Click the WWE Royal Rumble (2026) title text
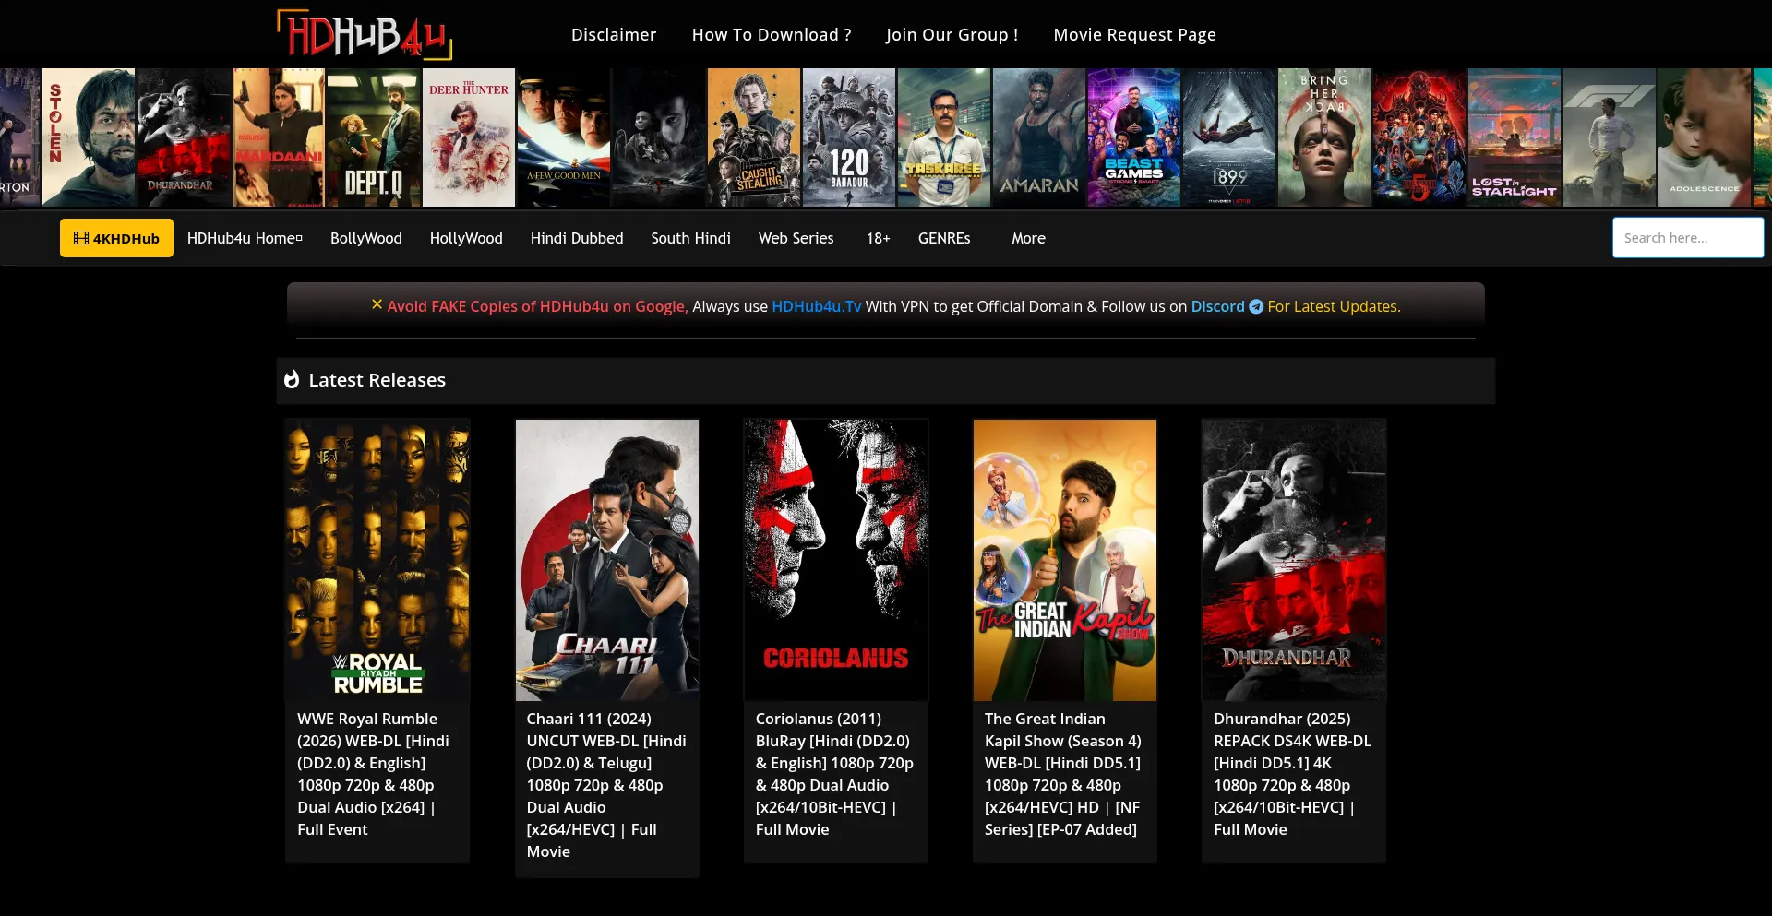Screen dimensions: 1772x916 pyautogui.click(x=374, y=774)
